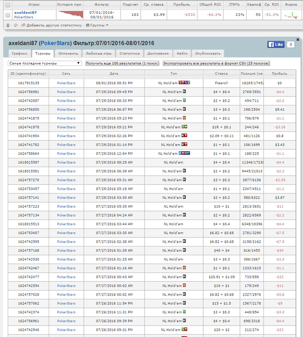Screen dimensions: 303x337
Task: Sort tournaments by Ставка column header
Action: [x=221, y=74]
